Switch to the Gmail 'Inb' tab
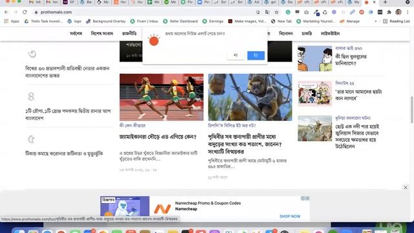Screen dimensions: 414x233 [x=36, y=2]
